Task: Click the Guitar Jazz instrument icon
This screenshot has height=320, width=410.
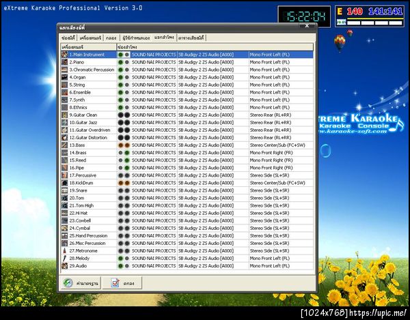Action: [x=64, y=122]
